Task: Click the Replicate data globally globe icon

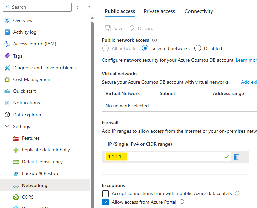Action: (x=16, y=150)
